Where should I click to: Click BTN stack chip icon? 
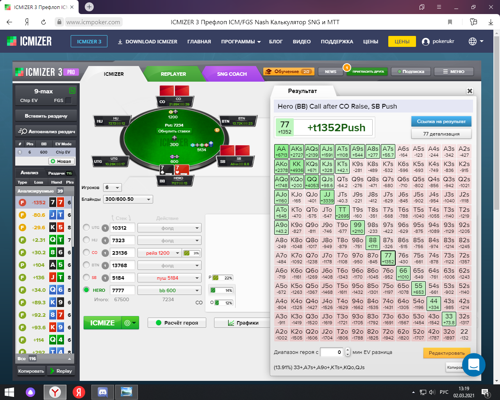(105, 266)
